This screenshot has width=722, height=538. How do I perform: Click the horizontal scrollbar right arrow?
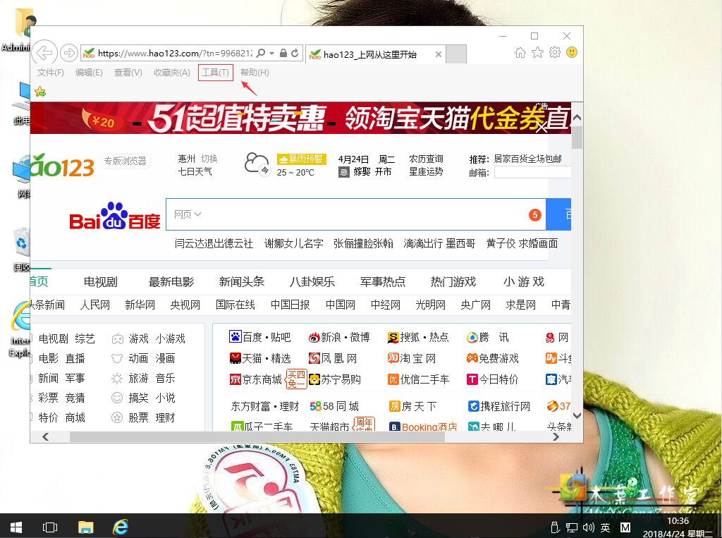coord(556,436)
